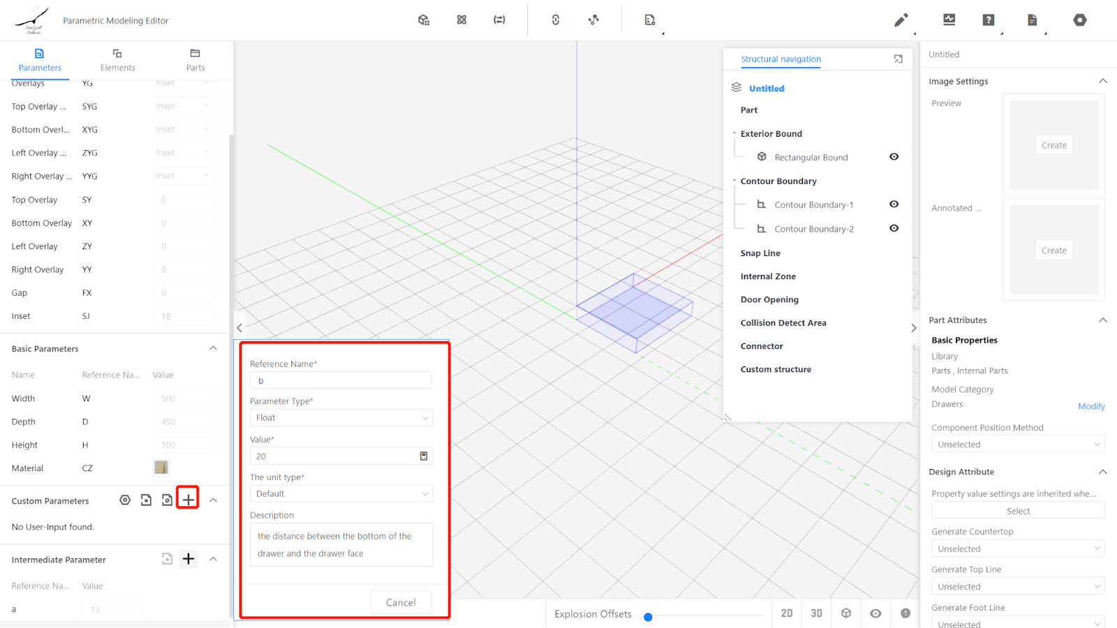Toggle visibility of Contour Boundary-1

pyautogui.click(x=894, y=204)
